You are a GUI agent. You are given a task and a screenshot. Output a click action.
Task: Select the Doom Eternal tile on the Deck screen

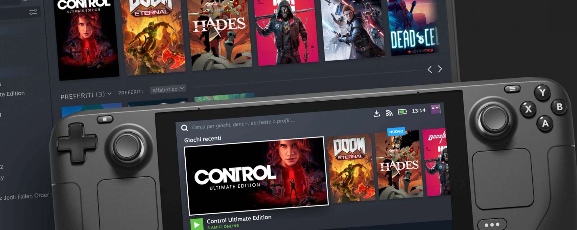pyautogui.click(x=351, y=168)
